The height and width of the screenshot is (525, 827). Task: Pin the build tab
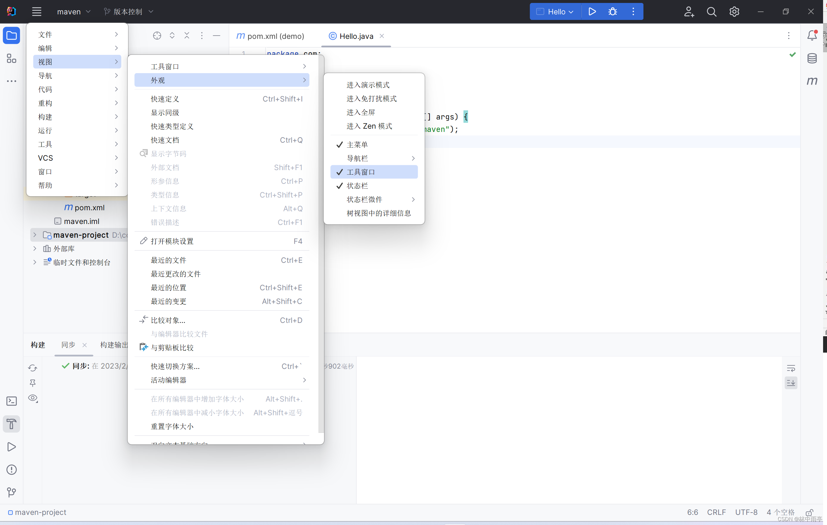point(33,383)
